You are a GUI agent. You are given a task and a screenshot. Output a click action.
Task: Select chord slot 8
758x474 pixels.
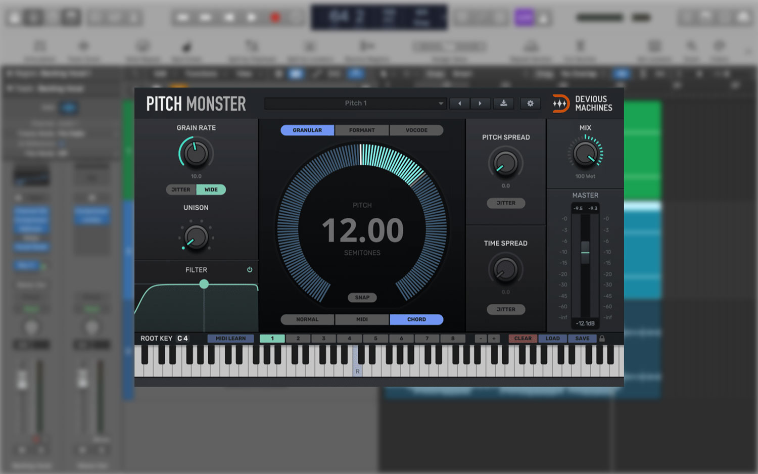tap(453, 339)
